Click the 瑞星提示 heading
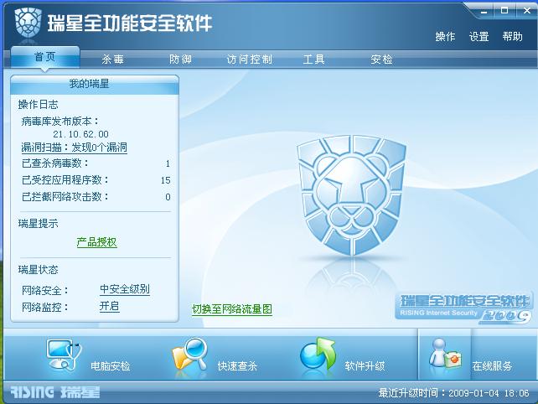Screen dimensions: 538x404 38,224
